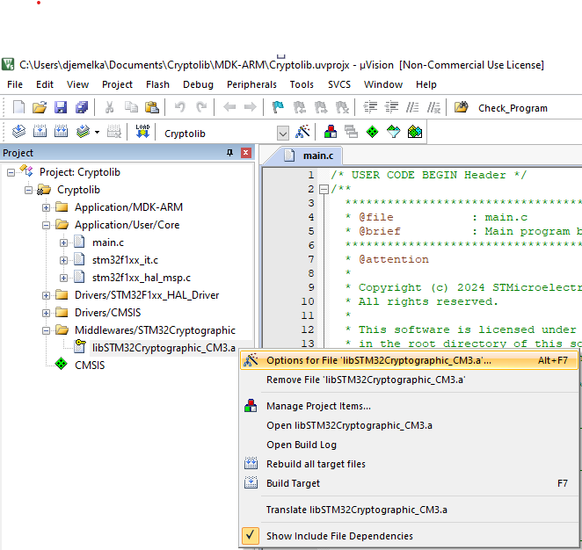Expand the Application/MDK-ARM folder
The height and width of the screenshot is (550, 582).
46,207
